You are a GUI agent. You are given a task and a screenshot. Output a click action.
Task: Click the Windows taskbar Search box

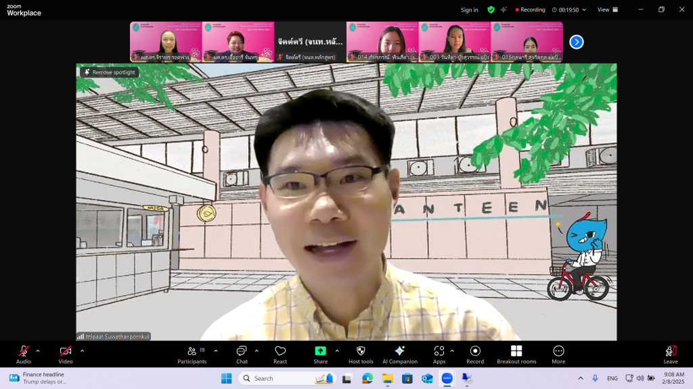coord(271,378)
